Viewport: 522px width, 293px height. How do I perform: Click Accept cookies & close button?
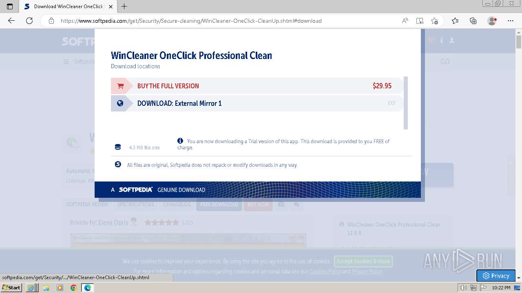click(363, 261)
